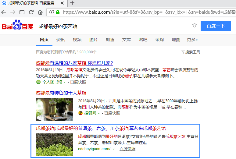Open 百度快照 for the cdchayiguan.com result
Viewport: 236px width, 159px height.
pos(127,149)
